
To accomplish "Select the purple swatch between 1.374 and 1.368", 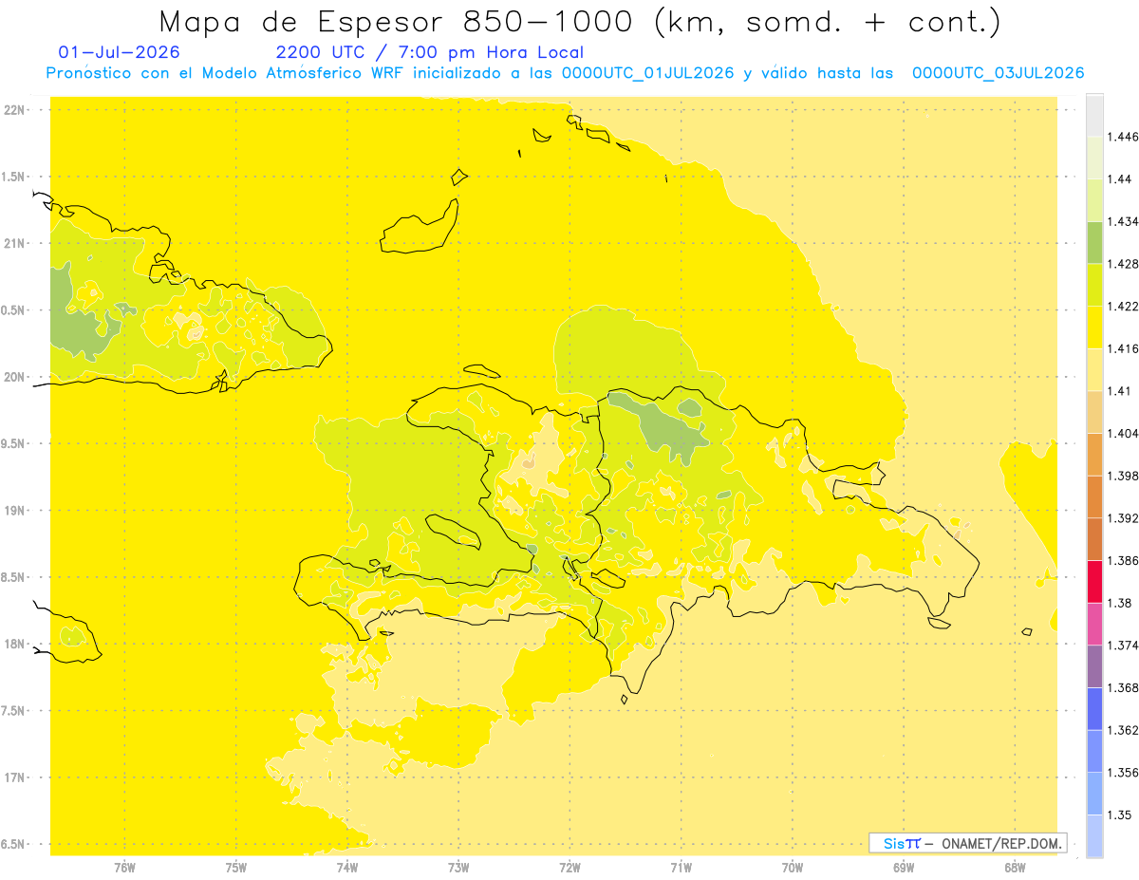I will coord(1094,666).
